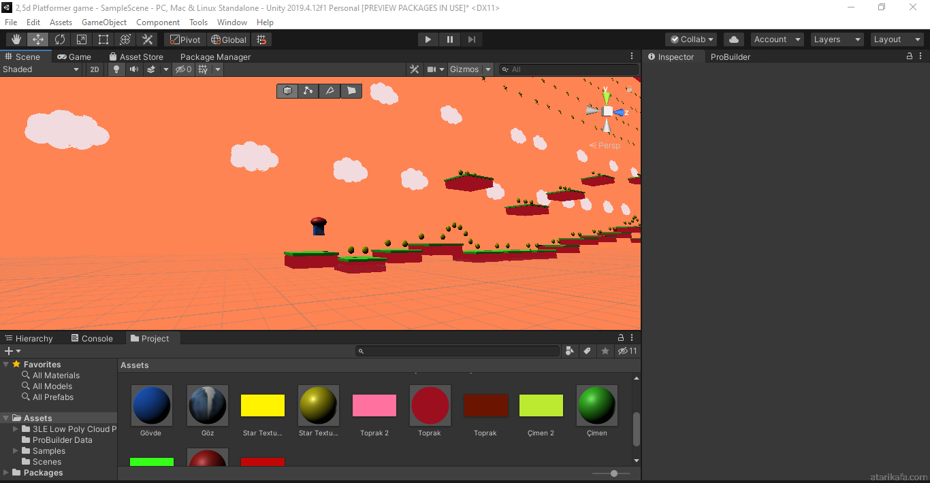Open the Layers dropdown
This screenshot has height=483, width=930.
pos(837,39)
